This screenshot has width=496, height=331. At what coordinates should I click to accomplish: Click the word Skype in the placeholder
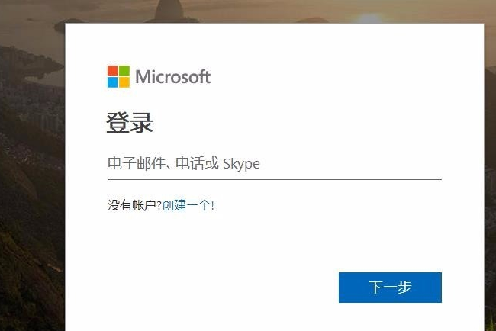[241, 163]
